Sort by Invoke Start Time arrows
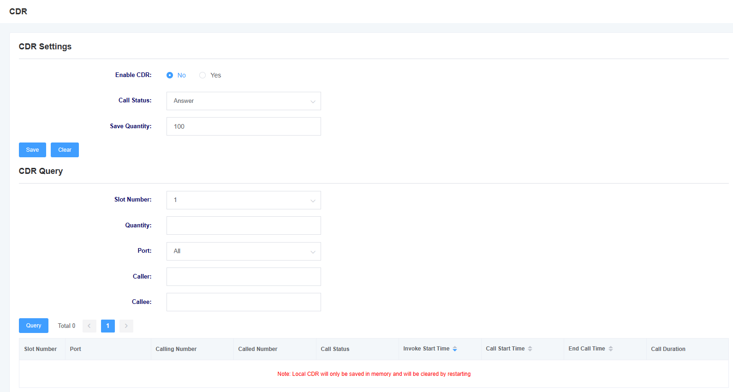Screen dimensions: 733x392 point(455,349)
